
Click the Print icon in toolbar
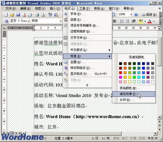tap(37, 15)
